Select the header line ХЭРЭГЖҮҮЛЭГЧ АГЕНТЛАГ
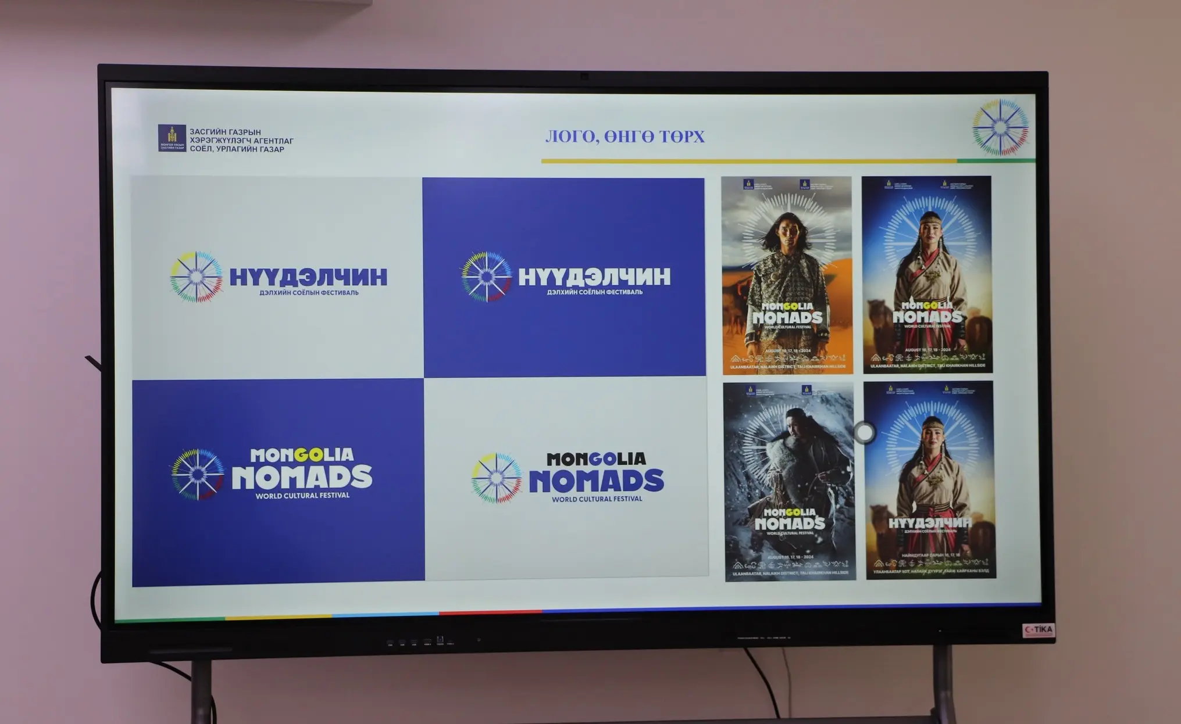The image size is (1181, 724). (241, 141)
